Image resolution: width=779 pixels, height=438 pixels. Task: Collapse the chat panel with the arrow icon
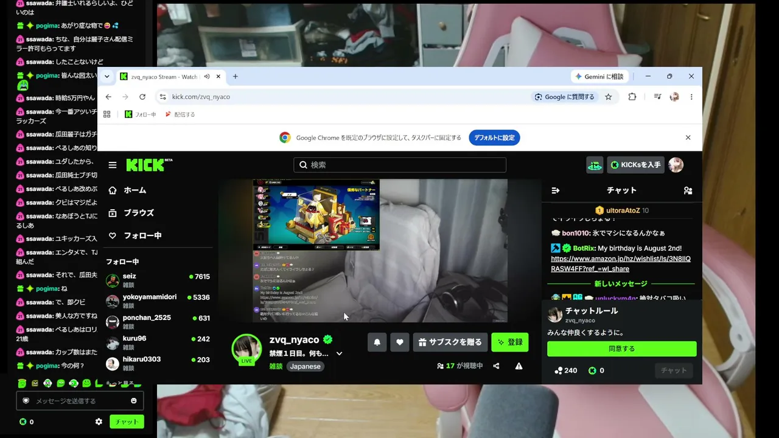[x=556, y=190]
